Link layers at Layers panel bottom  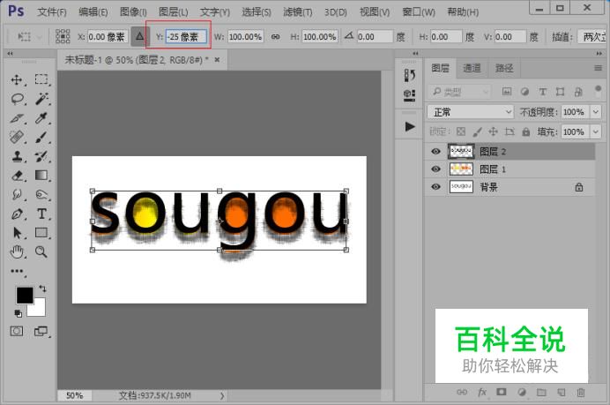pyautogui.click(x=462, y=392)
